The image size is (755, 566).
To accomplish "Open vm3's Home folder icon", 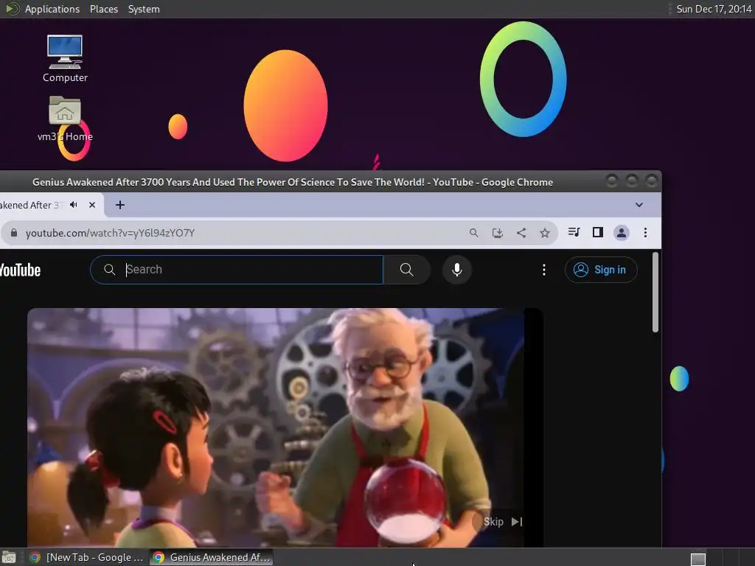I will coord(65,119).
